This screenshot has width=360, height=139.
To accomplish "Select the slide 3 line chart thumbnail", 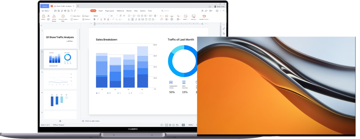I will pyautogui.click(x=60, y=80).
